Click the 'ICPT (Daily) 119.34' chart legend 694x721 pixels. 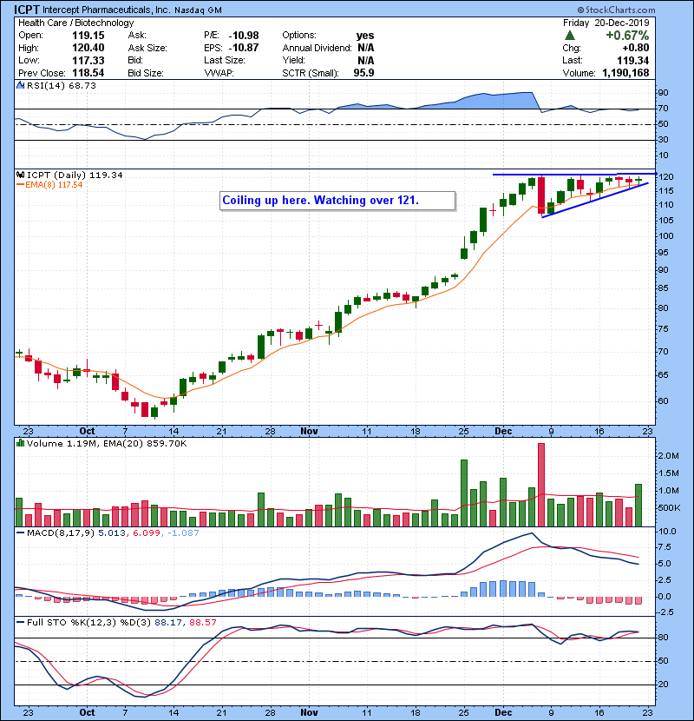(75, 175)
